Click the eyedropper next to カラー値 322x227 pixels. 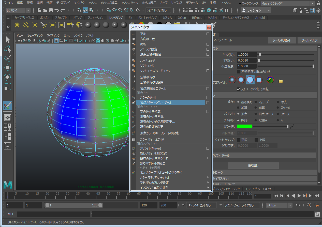pyautogui.click(x=292, y=127)
